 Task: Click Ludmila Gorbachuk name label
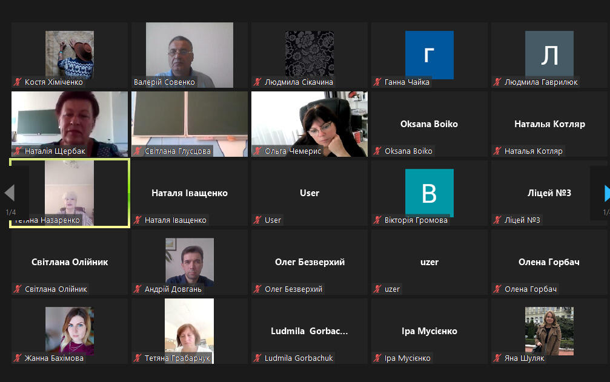(299, 358)
